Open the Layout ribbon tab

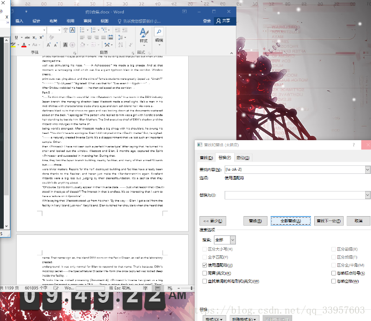tap(53, 21)
